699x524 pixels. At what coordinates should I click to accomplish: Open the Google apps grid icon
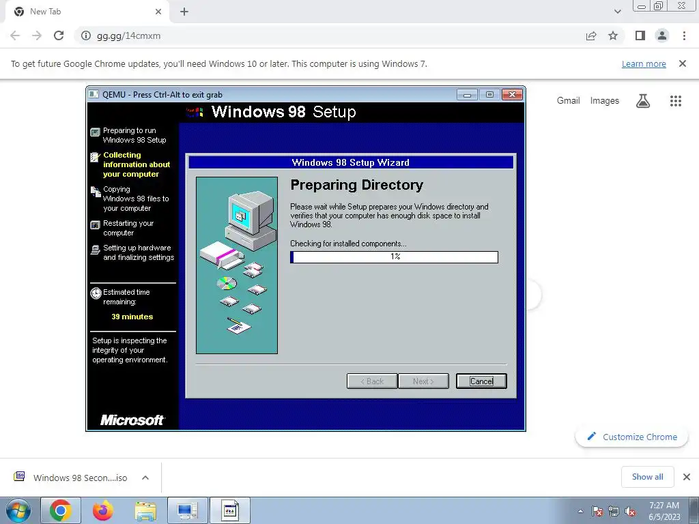point(675,101)
